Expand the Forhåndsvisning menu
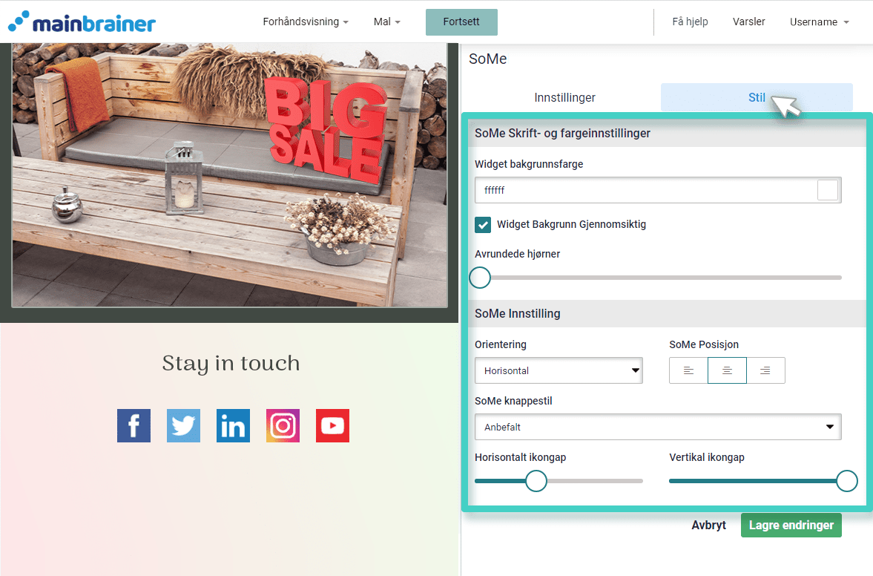Viewport: 873px width, 576px height. [306, 22]
